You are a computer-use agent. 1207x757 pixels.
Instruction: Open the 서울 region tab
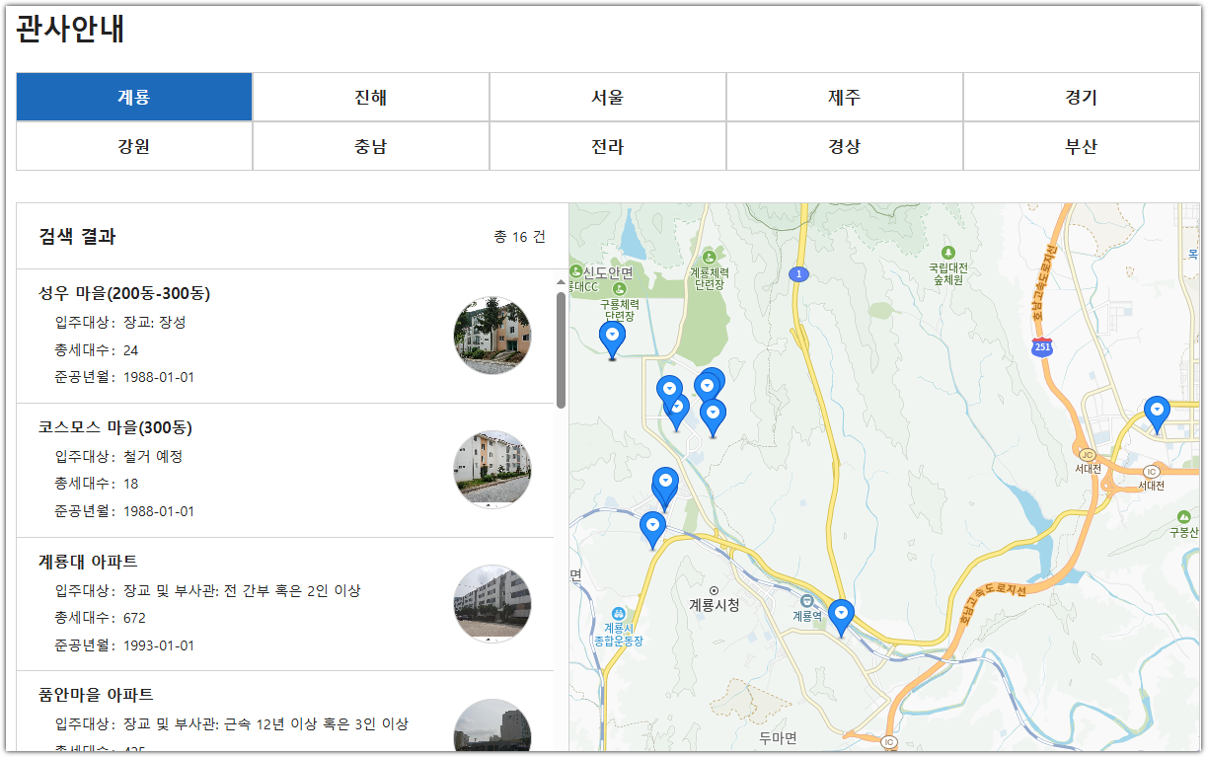(x=608, y=97)
